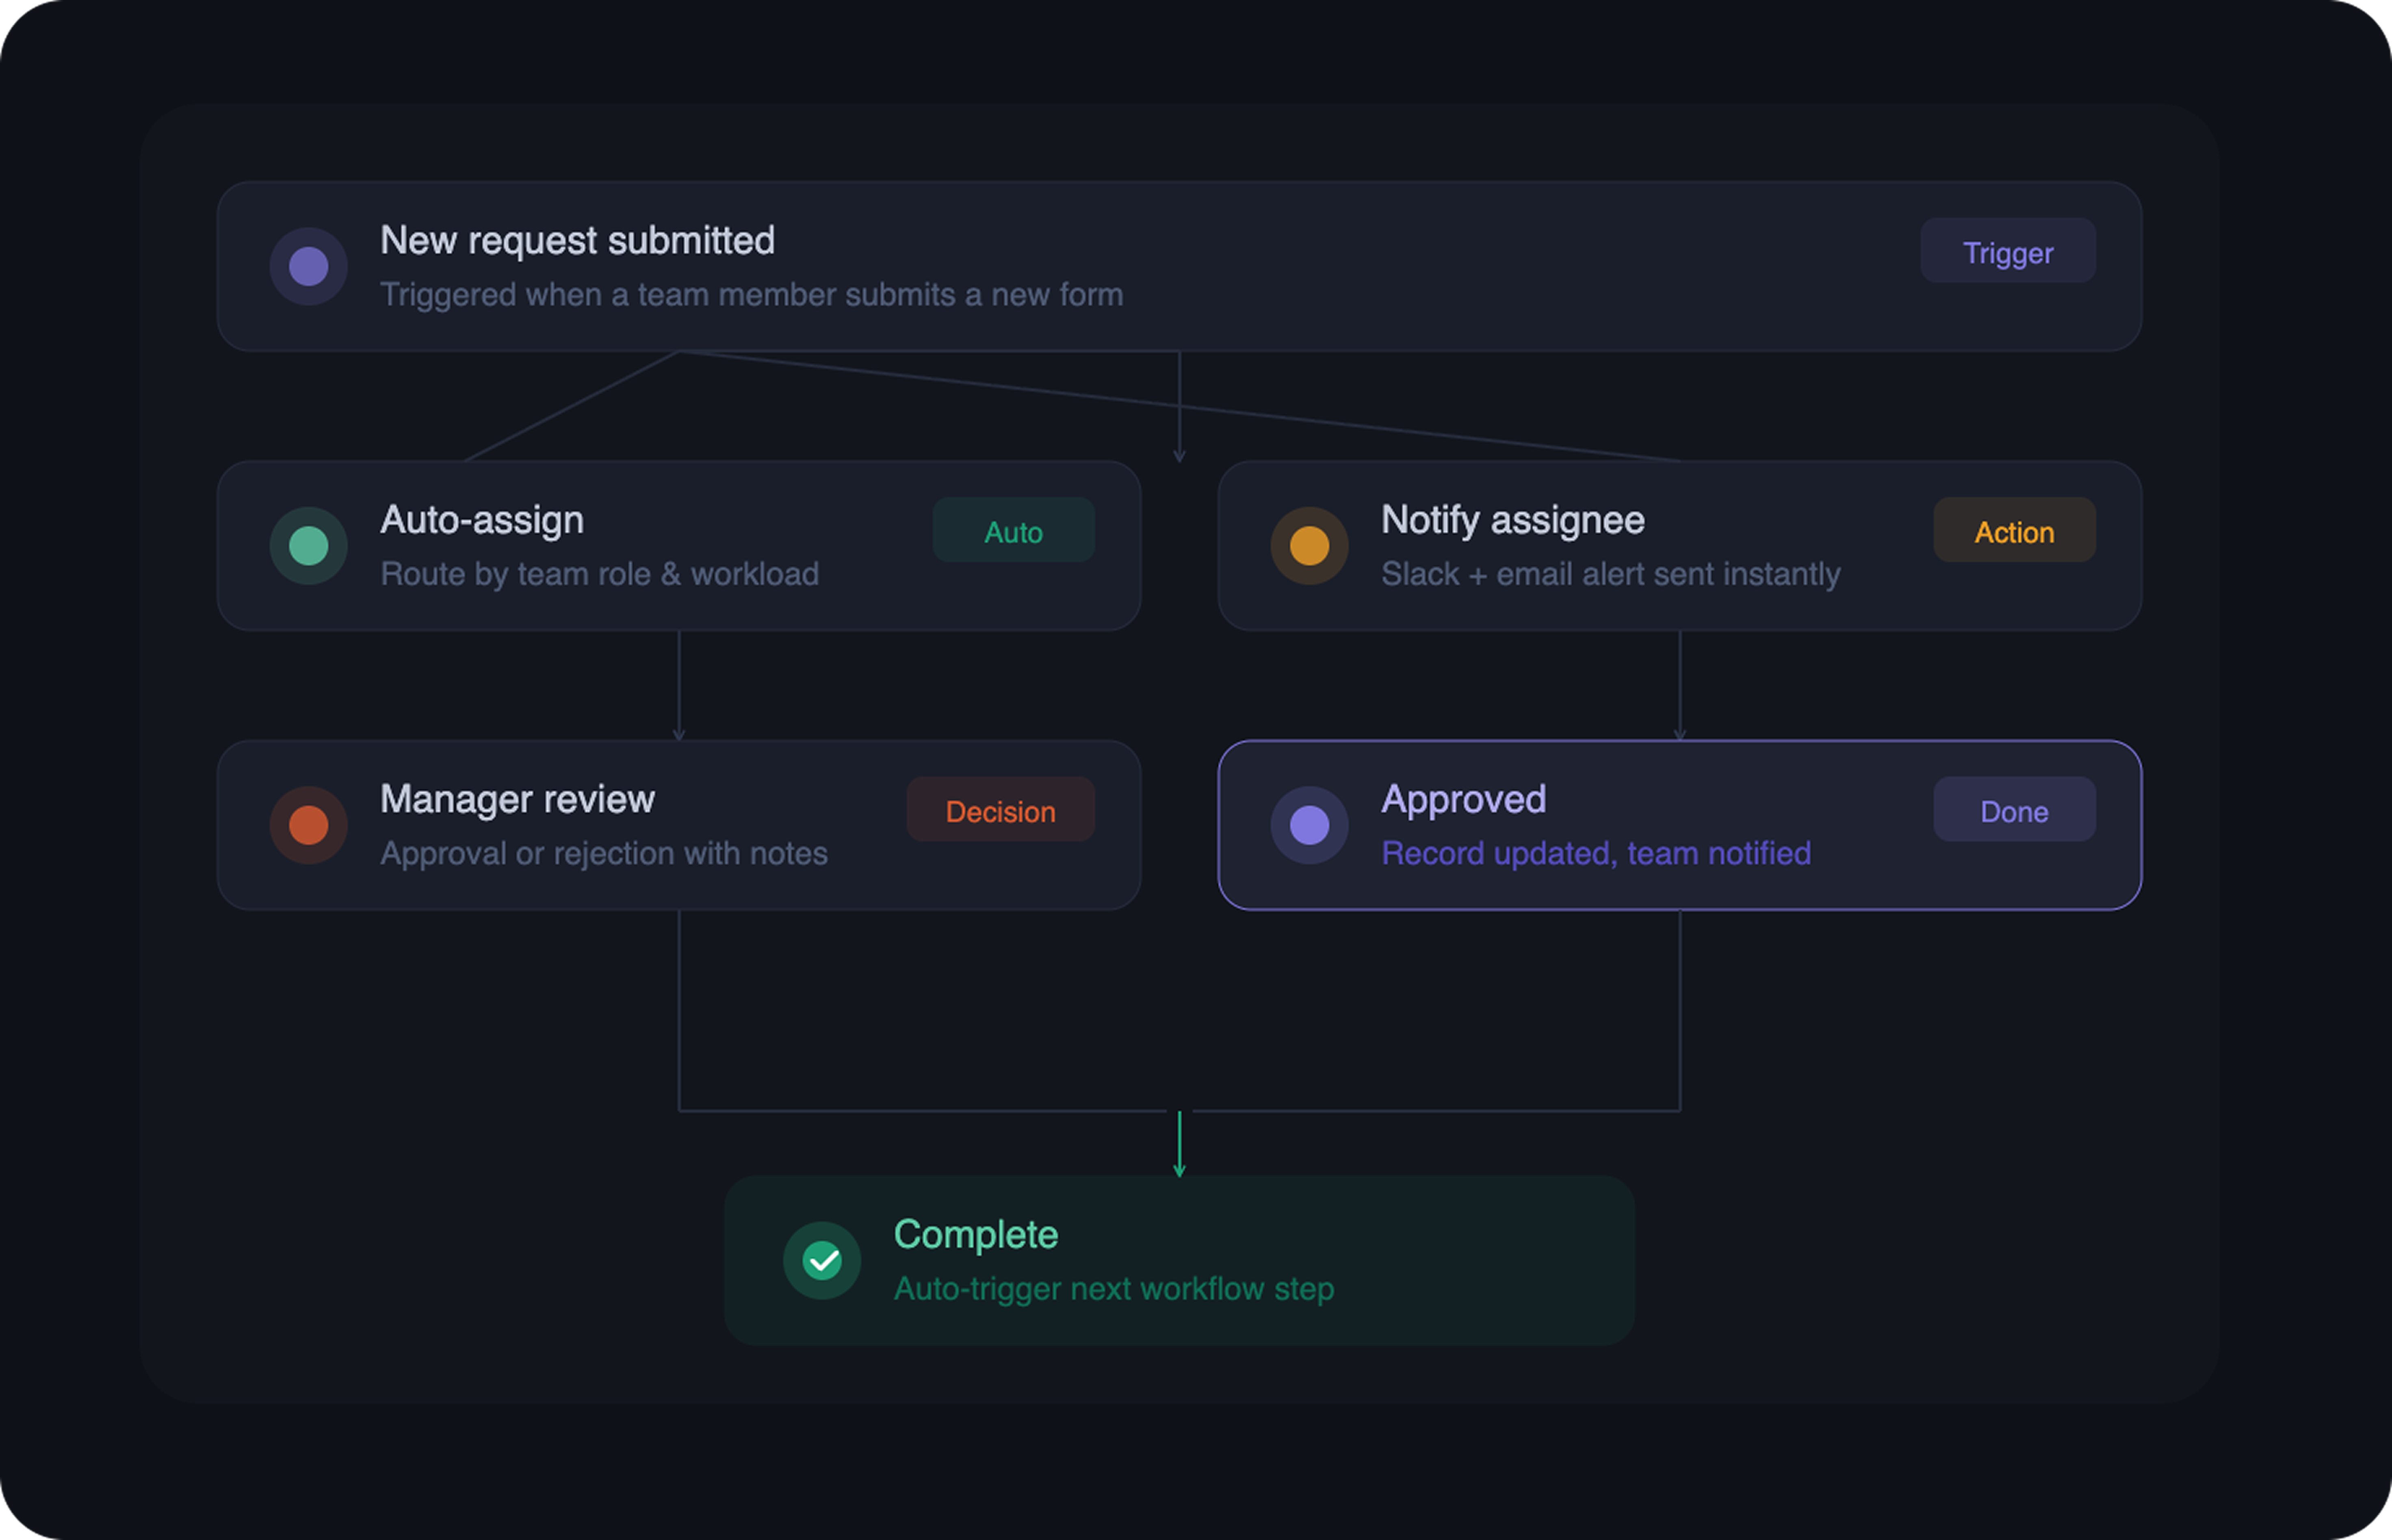
Task: Click the green dot icon on Auto-assign
Action: click(x=309, y=546)
